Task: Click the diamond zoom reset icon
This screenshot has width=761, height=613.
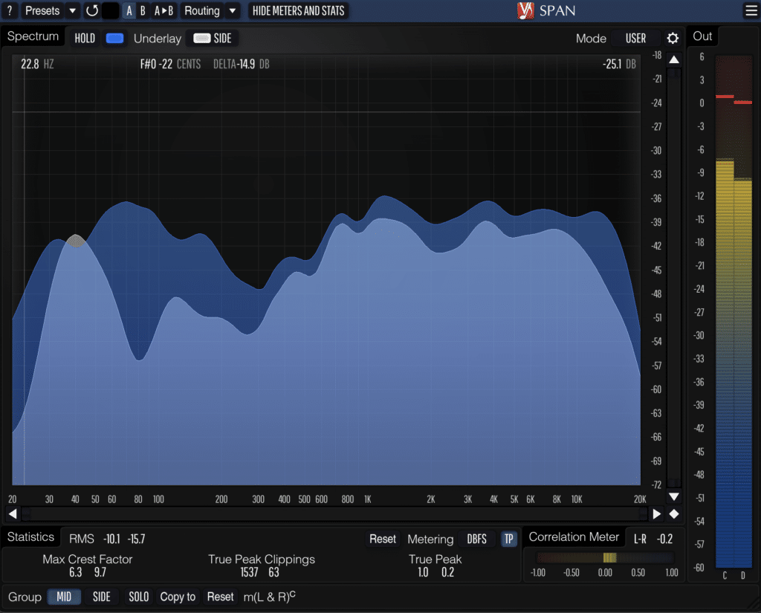Action: 674,513
